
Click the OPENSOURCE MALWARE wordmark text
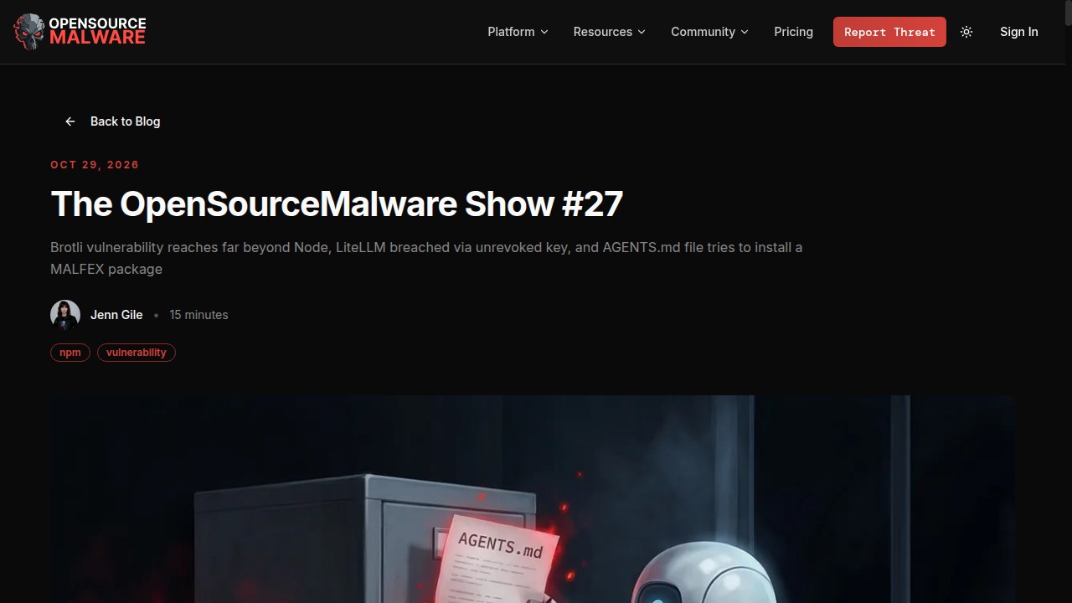click(97, 31)
